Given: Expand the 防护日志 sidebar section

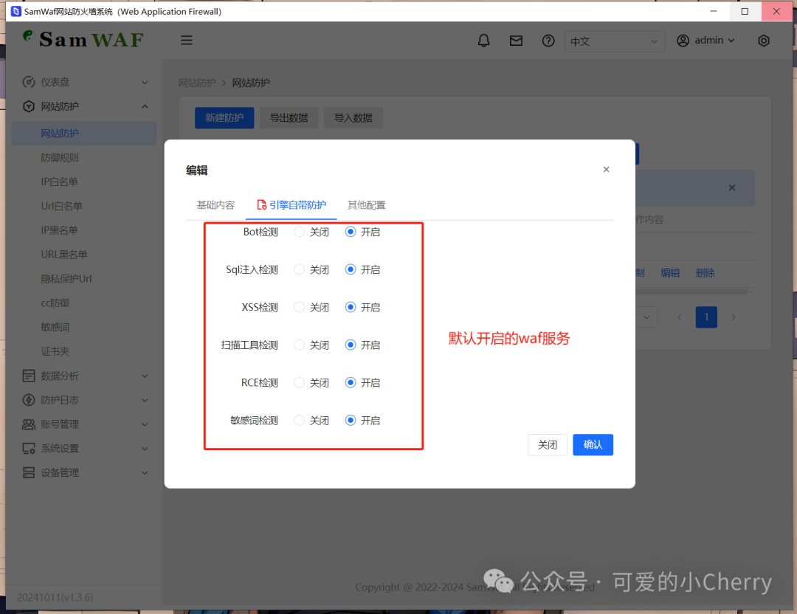Looking at the screenshot, I should tap(145, 400).
